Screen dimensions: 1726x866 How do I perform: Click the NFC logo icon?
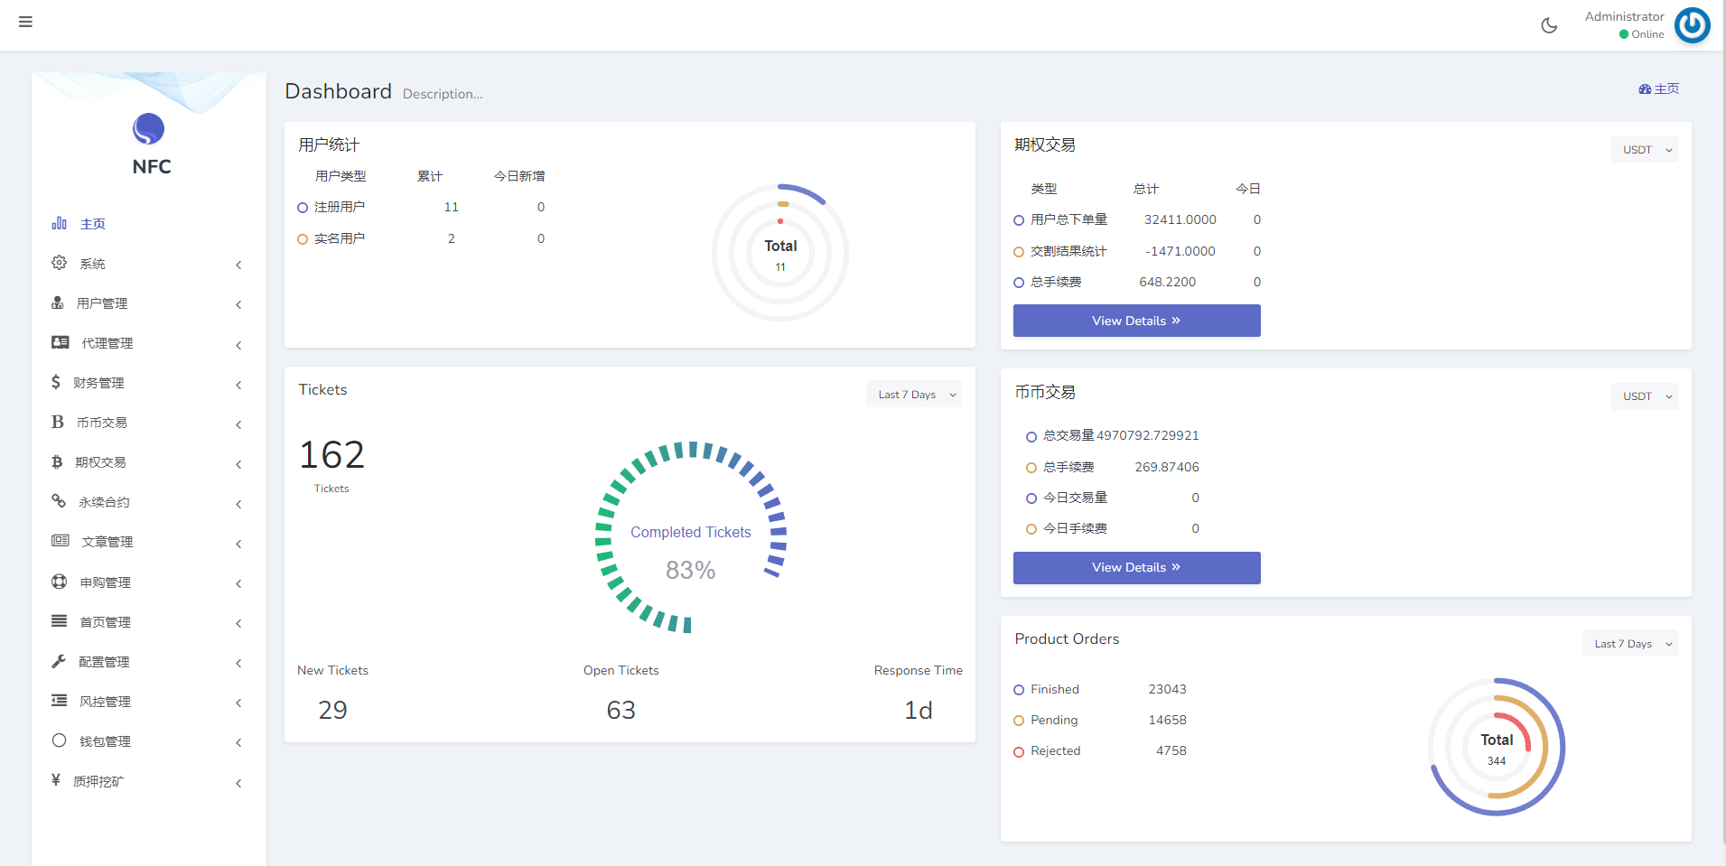click(148, 129)
